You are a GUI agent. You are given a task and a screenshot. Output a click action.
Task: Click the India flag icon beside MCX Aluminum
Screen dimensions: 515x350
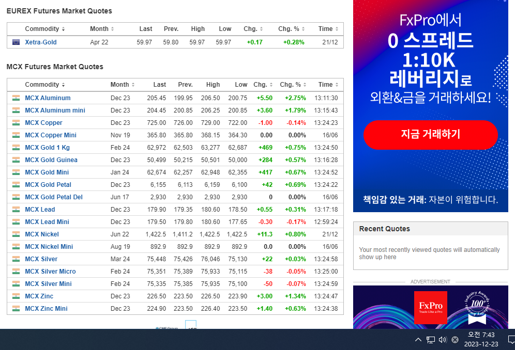coord(16,98)
